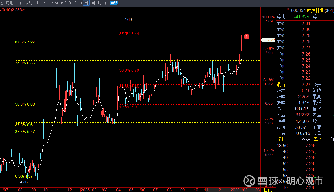Click the 75.0% 6.86 yellow level label
334x192 pixels.
[25, 63]
